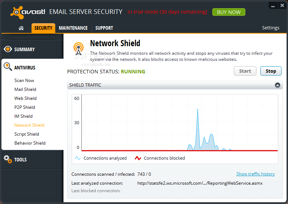Open the SUPPORT tab

pos(104,28)
